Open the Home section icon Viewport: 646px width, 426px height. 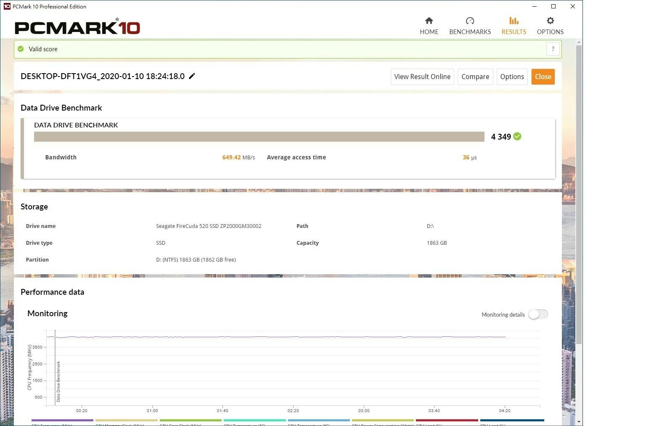point(429,21)
